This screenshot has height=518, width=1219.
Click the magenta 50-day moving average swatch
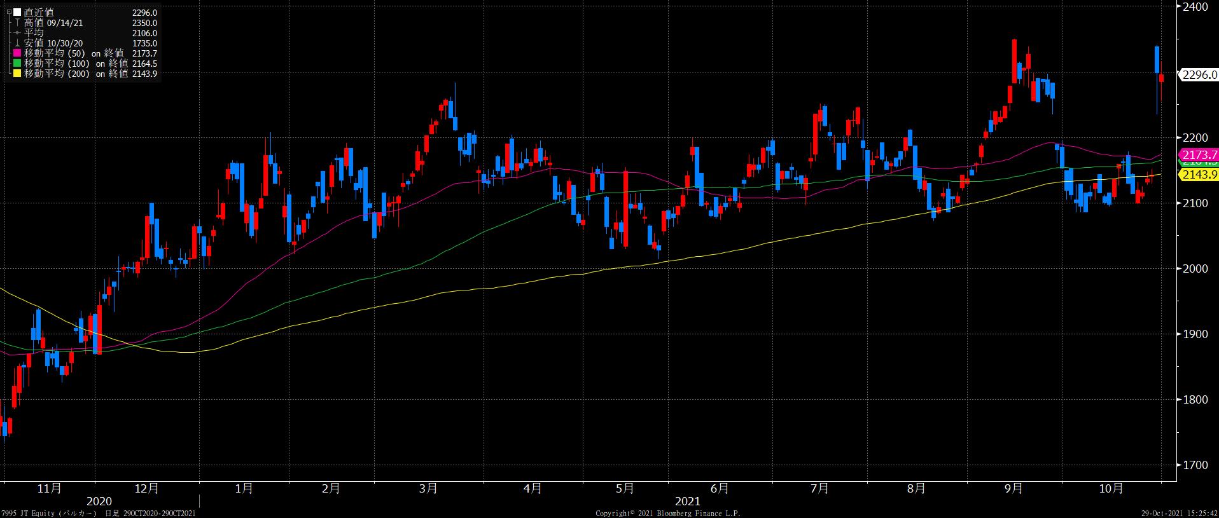coord(17,53)
